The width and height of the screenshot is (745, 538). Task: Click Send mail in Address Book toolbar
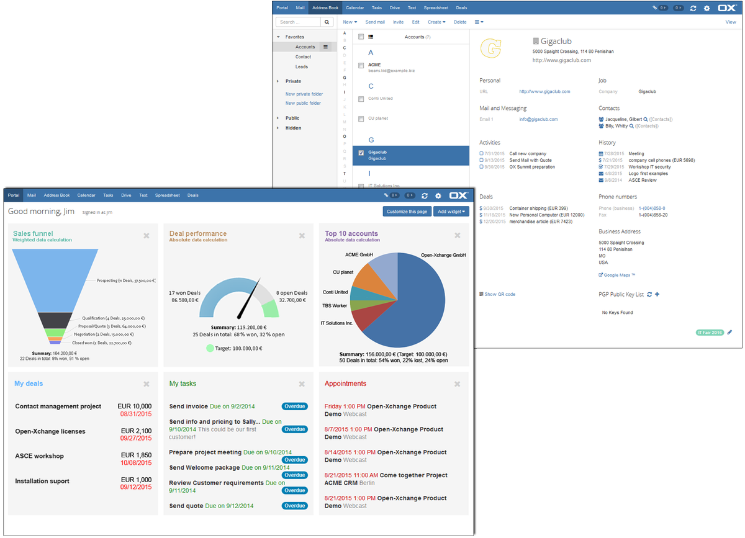375,22
